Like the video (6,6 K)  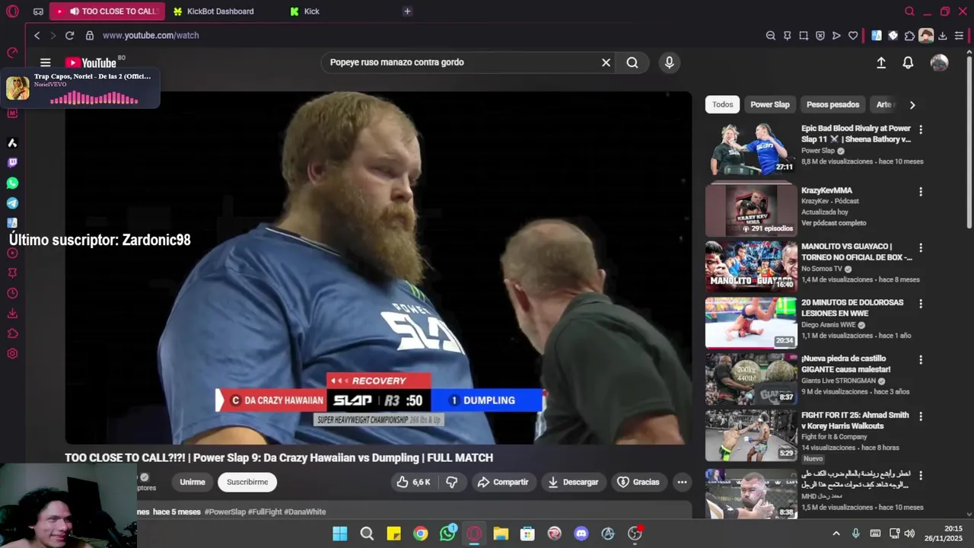(x=413, y=482)
